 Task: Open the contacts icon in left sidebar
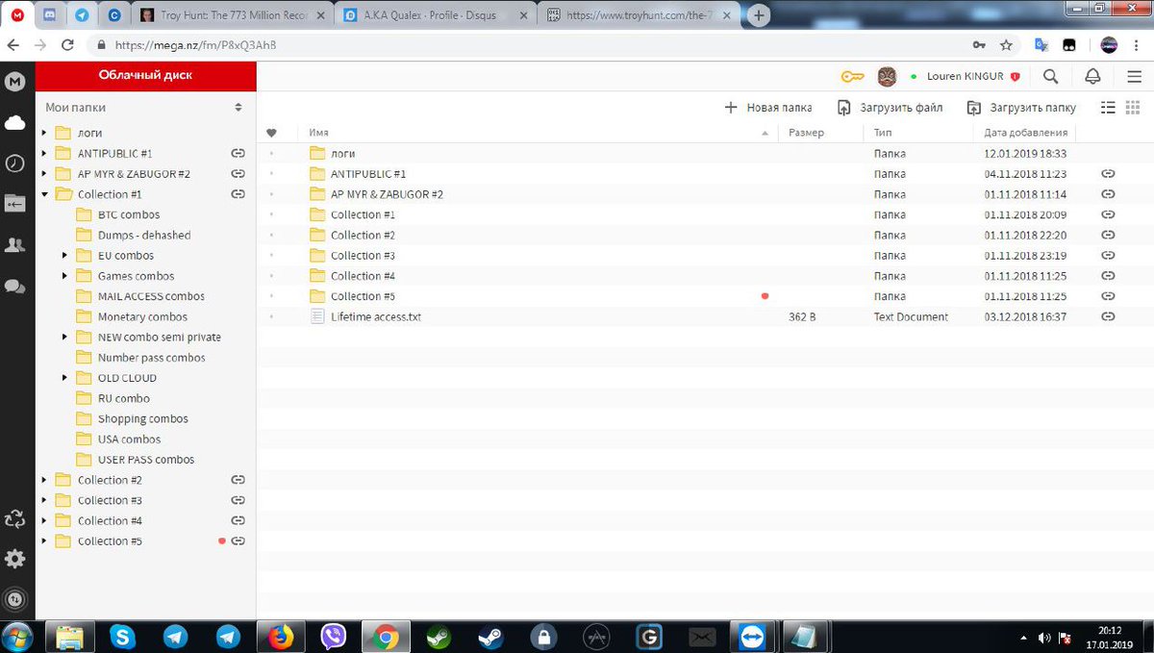15,245
